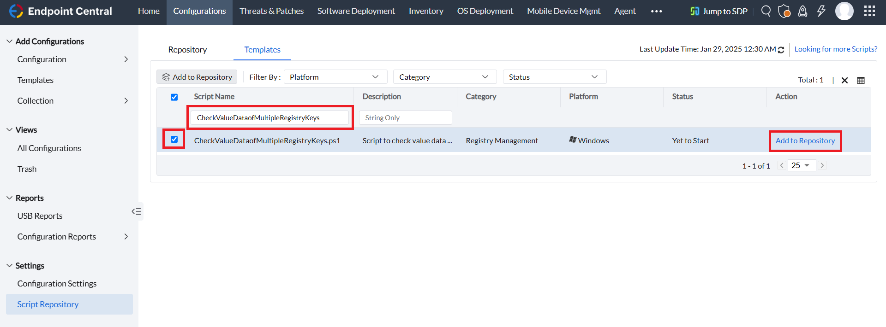The image size is (886, 327).
Task: Click the Description search input field
Action: 405,118
